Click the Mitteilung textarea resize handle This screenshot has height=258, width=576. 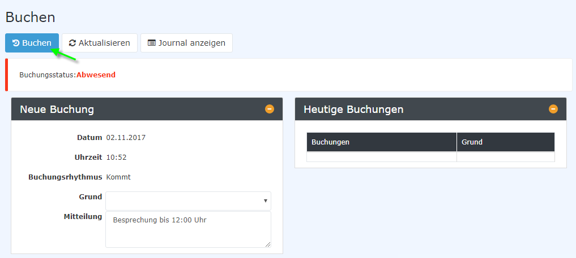[x=268, y=244]
